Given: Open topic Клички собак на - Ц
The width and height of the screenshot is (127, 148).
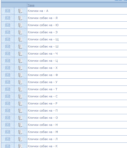Looking at the screenshot, I should click(43, 61).
